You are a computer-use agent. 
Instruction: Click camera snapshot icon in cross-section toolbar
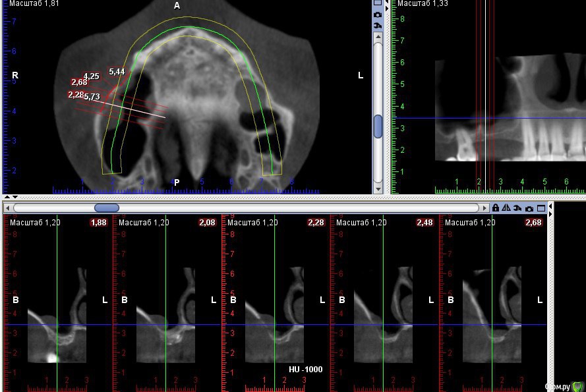[529, 208]
